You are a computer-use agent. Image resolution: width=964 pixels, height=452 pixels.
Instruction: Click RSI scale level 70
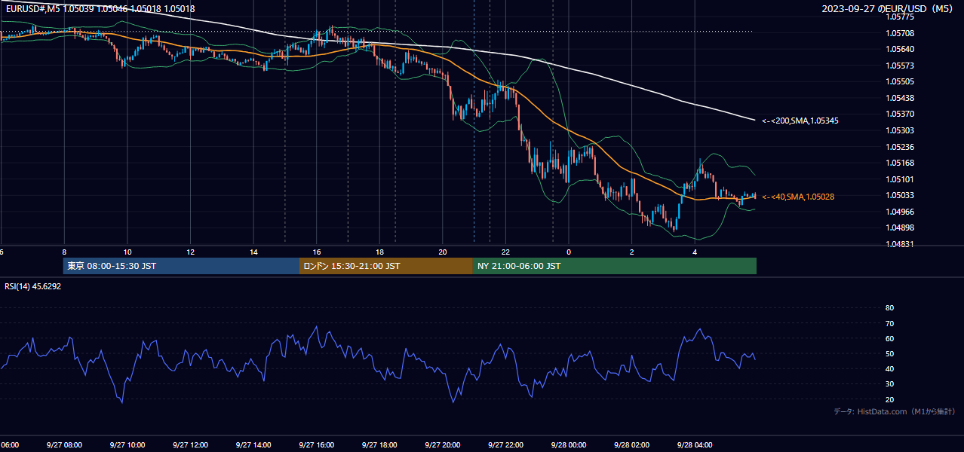[x=889, y=323]
